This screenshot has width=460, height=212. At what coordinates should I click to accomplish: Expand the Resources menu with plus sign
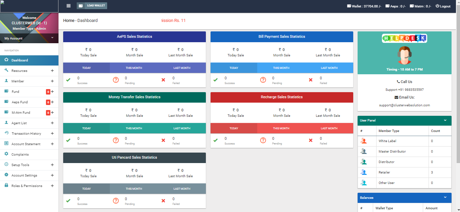pyautogui.click(x=52, y=71)
